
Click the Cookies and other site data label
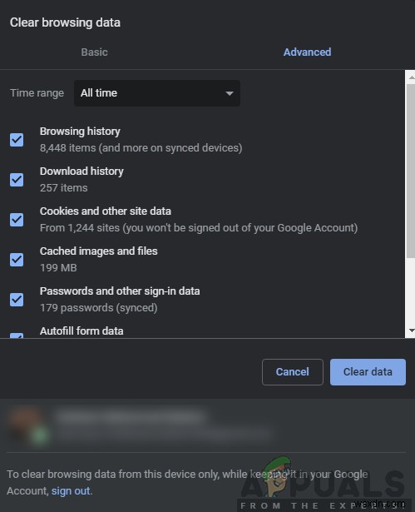106,211
